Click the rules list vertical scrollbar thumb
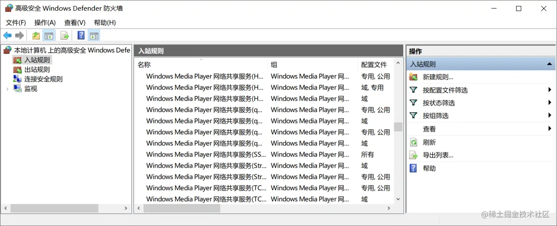This screenshot has height=226, width=557. (x=398, y=127)
